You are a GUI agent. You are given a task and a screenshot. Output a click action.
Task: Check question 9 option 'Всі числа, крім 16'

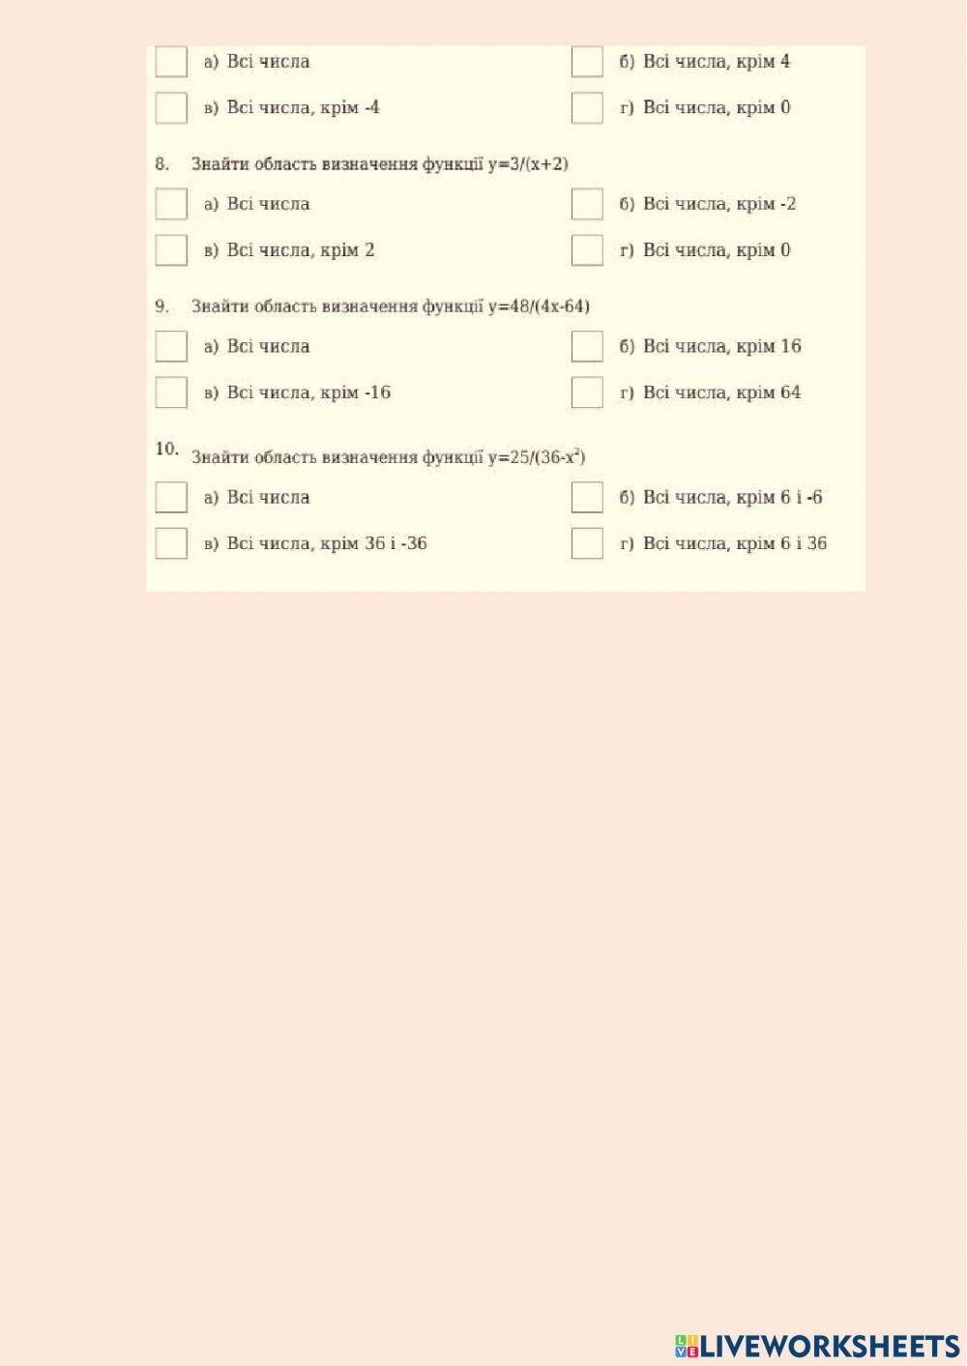click(587, 346)
